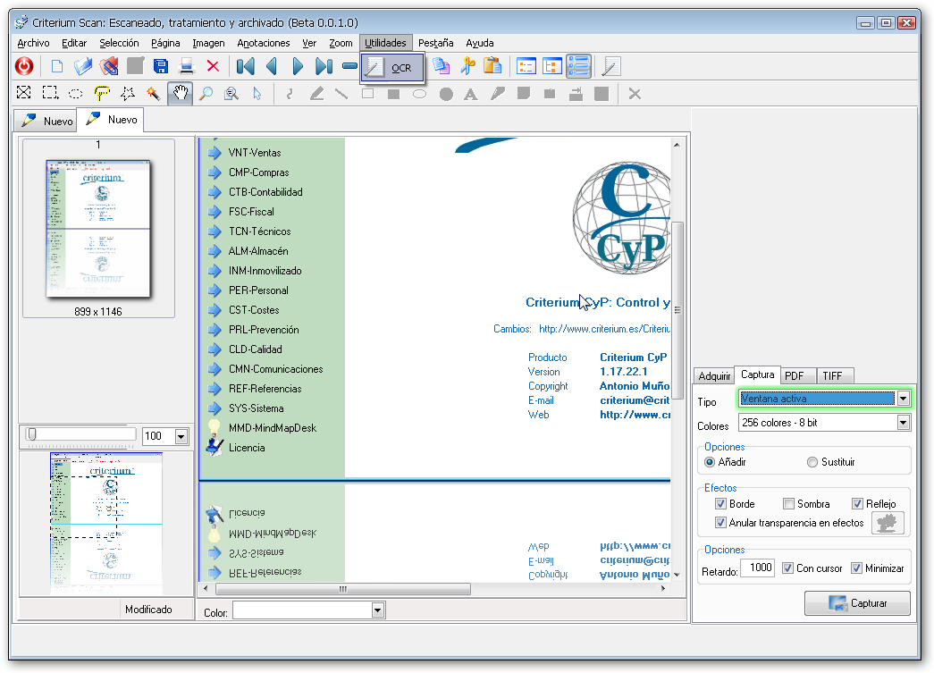Screen dimensions: 934x673
Task: Create a new blank document
Action: [57, 66]
